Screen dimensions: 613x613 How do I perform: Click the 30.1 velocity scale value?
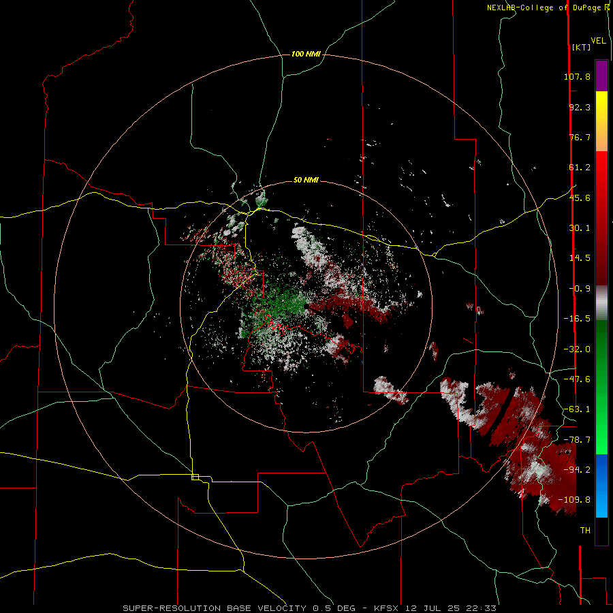click(580, 228)
